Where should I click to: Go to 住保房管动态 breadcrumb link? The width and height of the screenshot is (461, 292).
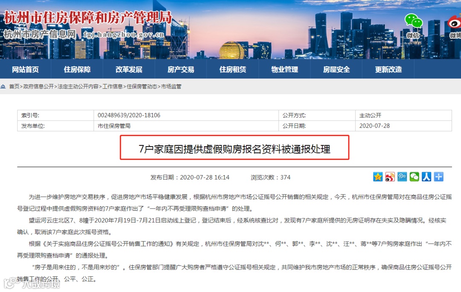[142, 86]
